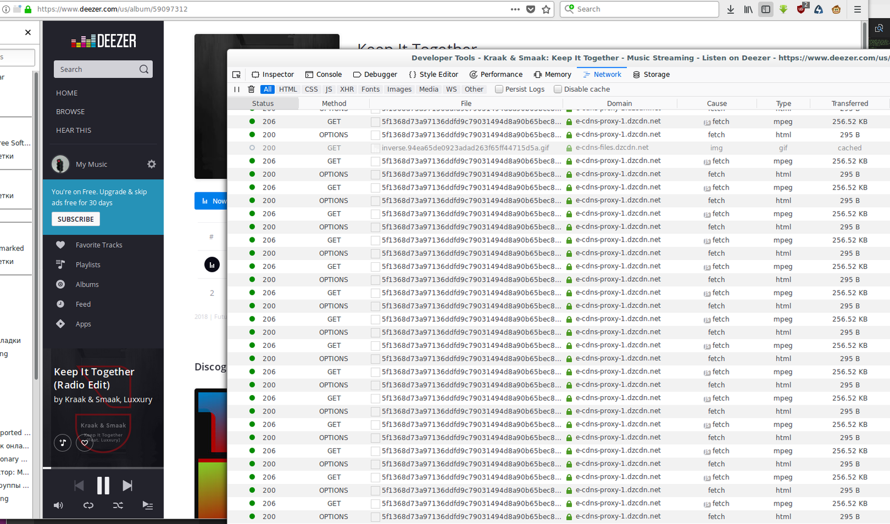Sort network list by Status column
The image size is (890, 524).
pyautogui.click(x=263, y=103)
